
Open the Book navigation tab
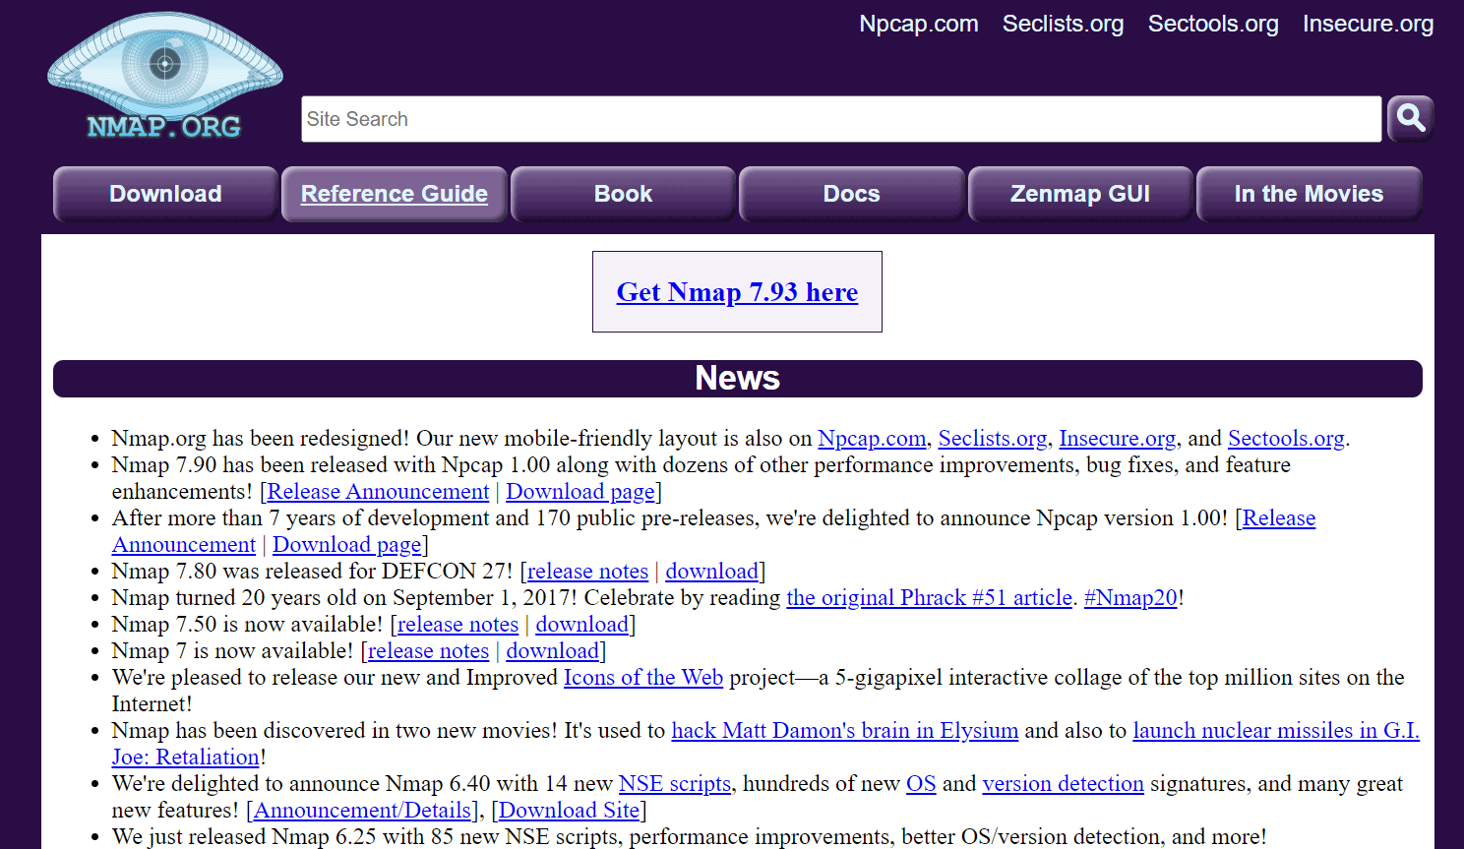623,194
